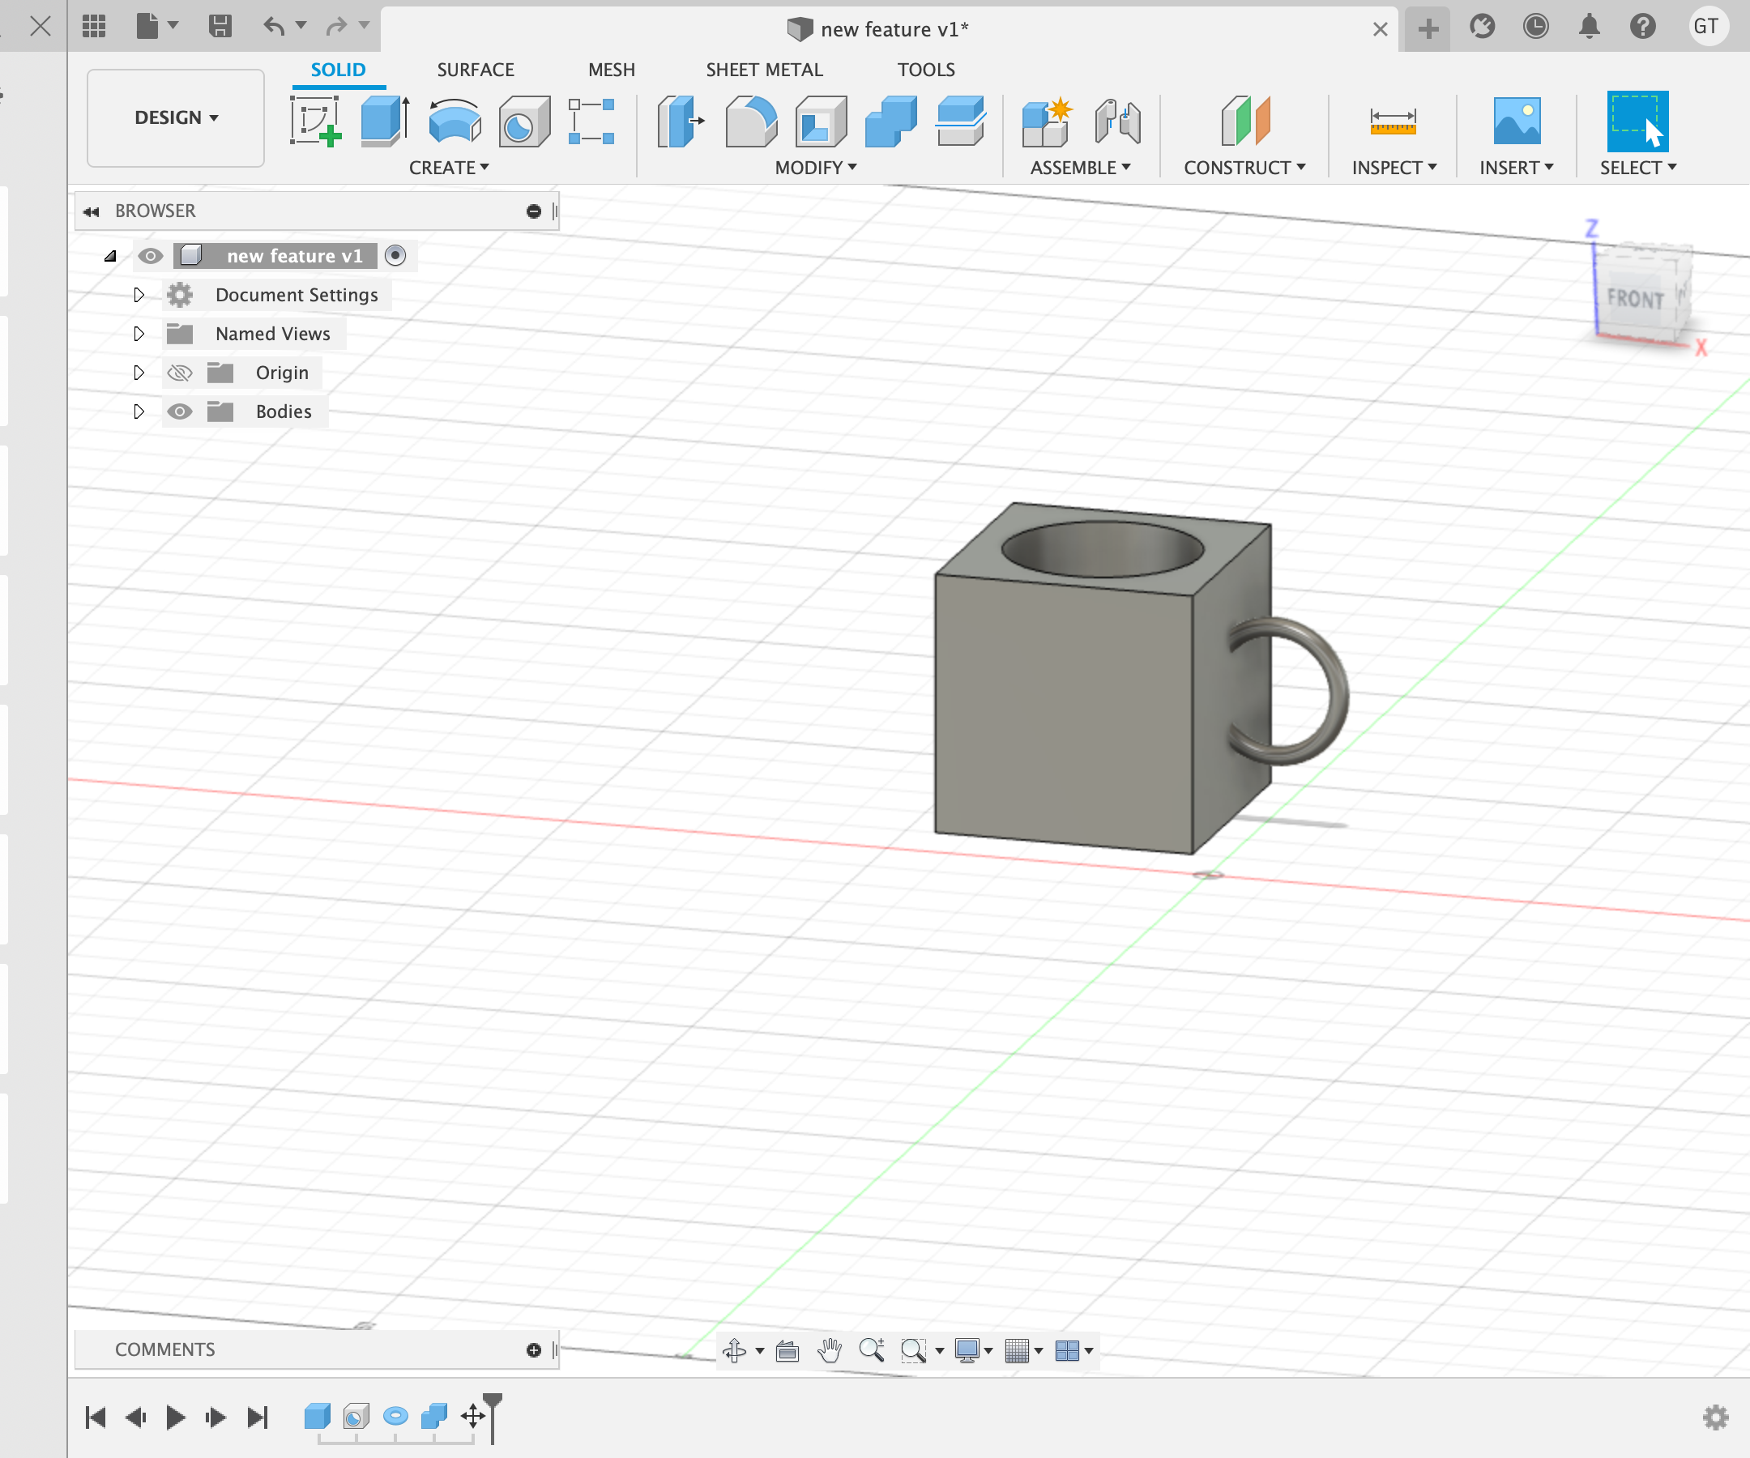Open Grid and Snaps dropdown

(1024, 1350)
